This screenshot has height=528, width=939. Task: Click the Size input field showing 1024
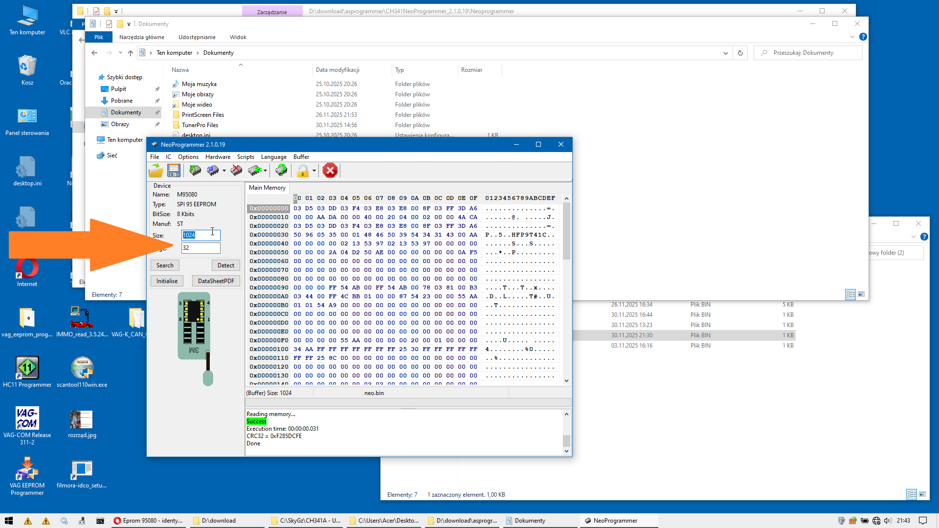coord(201,235)
